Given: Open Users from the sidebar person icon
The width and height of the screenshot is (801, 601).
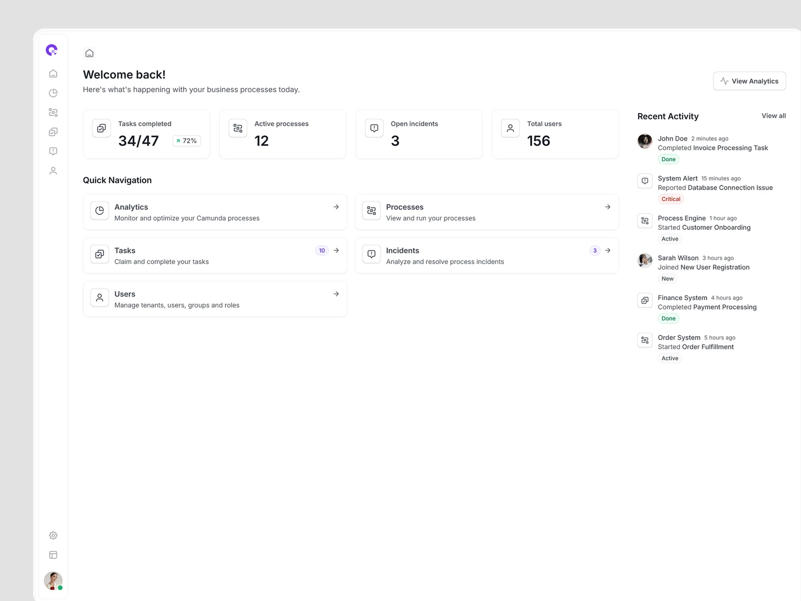Looking at the screenshot, I should (x=53, y=171).
